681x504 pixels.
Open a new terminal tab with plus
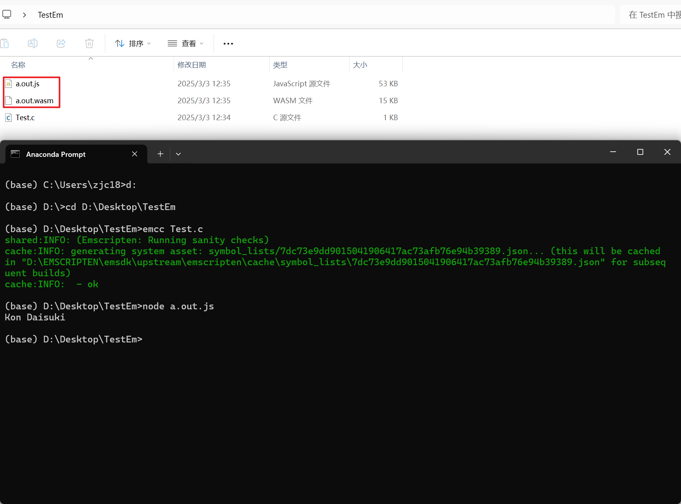pyautogui.click(x=160, y=154)
